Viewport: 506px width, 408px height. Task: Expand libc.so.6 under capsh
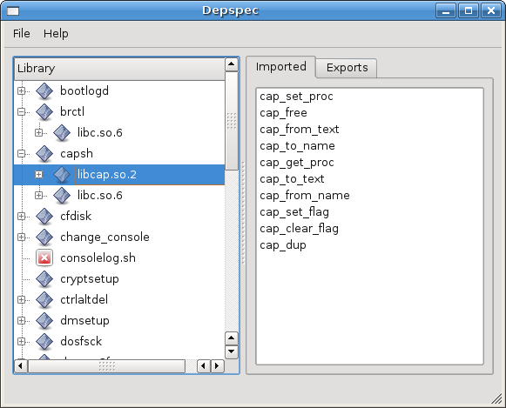[38, 196]
